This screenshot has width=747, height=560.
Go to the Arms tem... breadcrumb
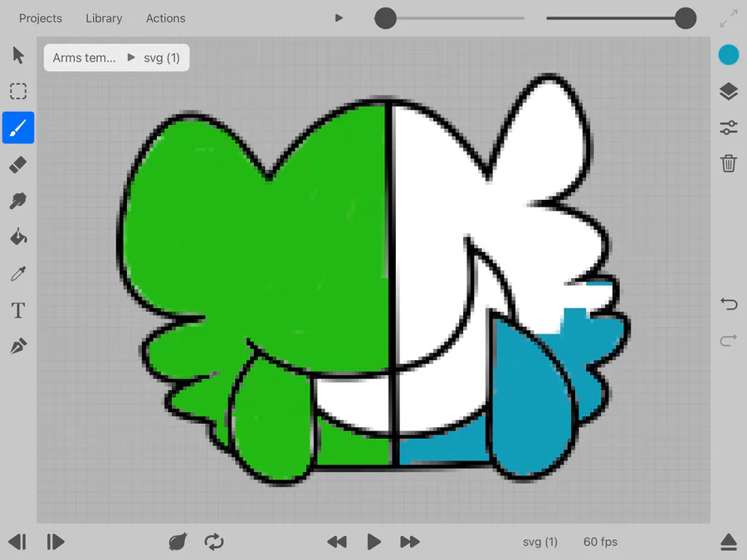[x=85, y=57]
